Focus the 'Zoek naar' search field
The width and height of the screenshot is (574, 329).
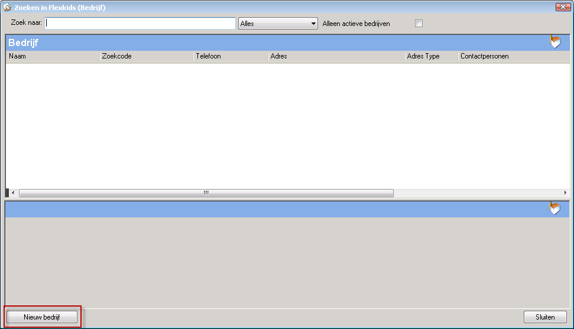pos(141,24)
